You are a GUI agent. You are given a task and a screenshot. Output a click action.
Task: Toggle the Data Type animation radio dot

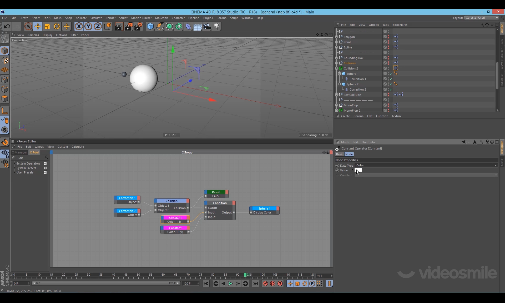pos(337,166)
